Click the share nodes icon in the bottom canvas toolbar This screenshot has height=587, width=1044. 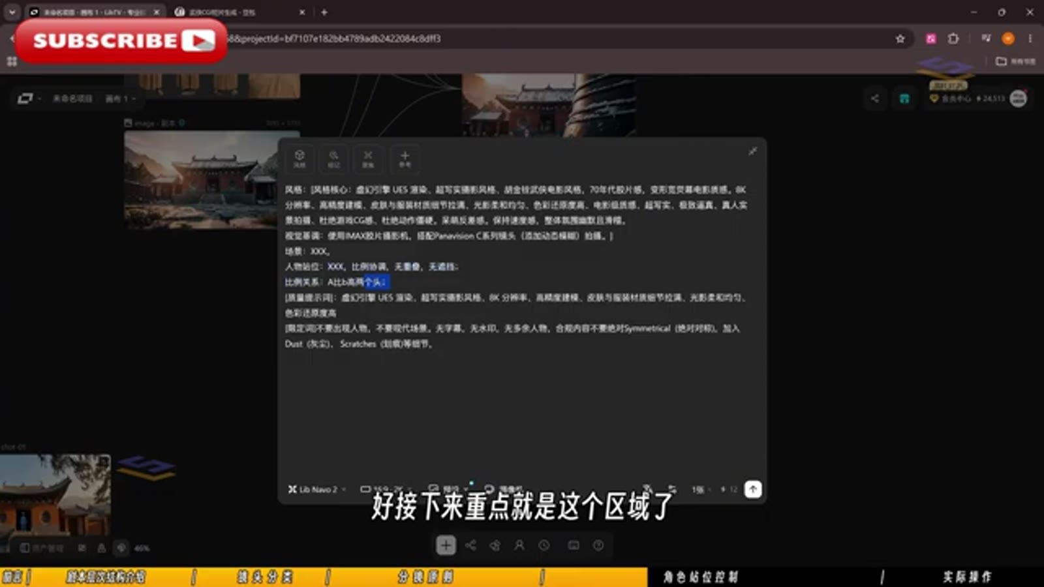[470, 545]
